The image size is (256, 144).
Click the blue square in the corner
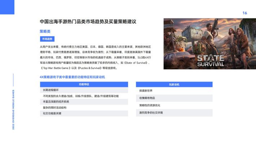tap(7, 7)
